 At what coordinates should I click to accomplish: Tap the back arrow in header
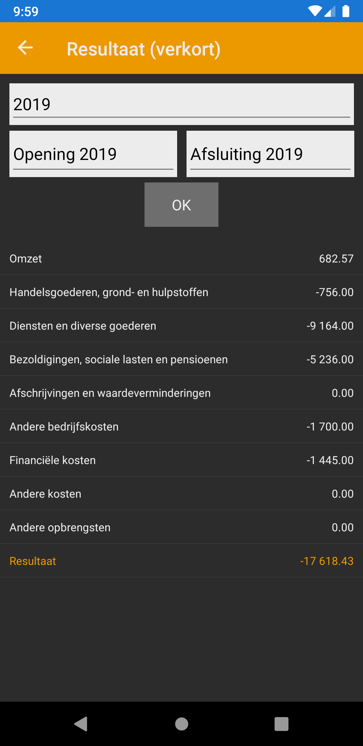point(25,48)
